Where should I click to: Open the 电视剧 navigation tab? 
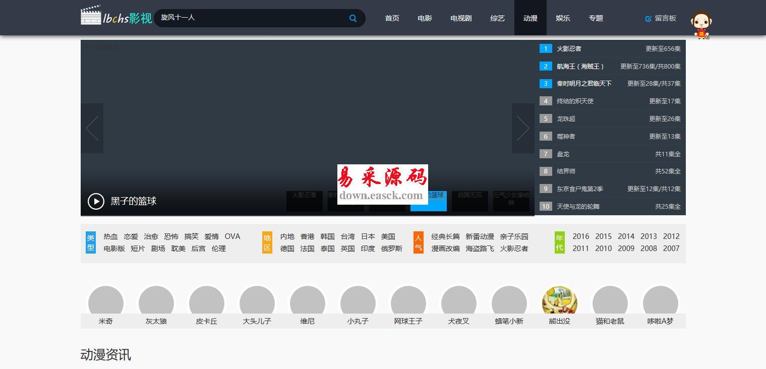[461, 18]
